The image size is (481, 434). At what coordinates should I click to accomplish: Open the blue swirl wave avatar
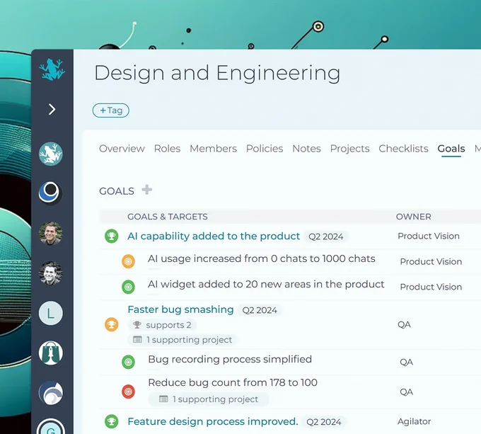(51, 393)
